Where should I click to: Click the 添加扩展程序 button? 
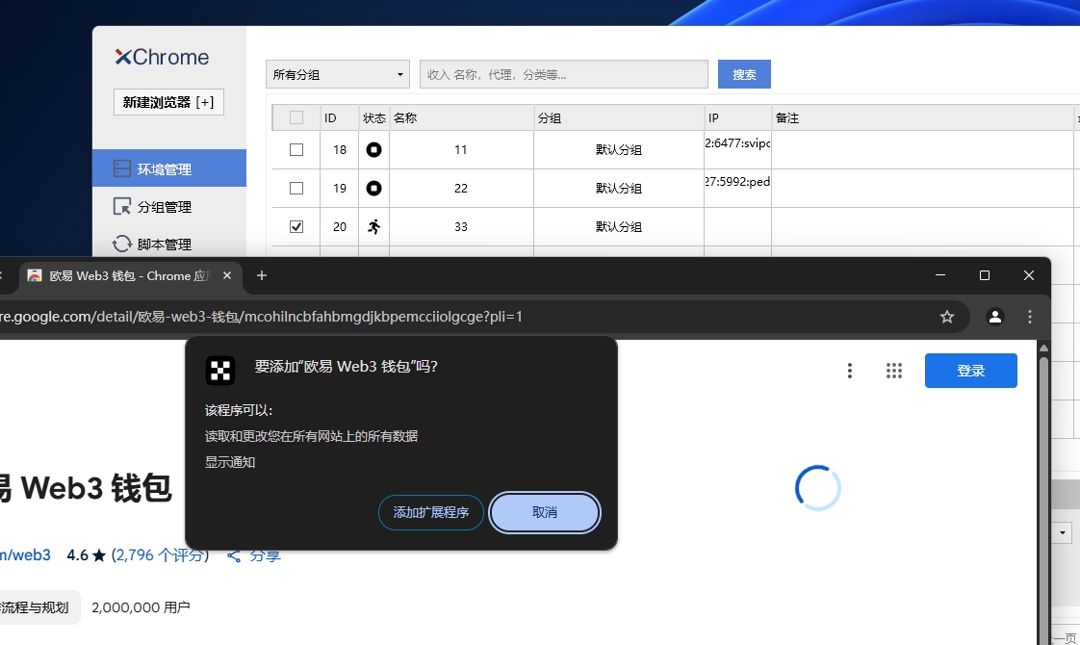pyautogui.click(x=431, y=513)
